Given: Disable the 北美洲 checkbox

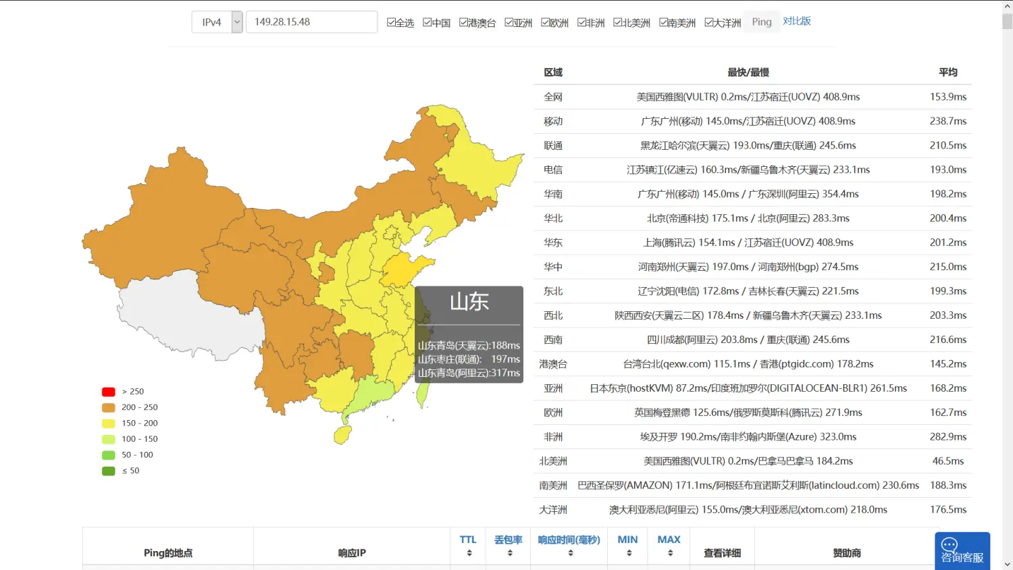Looking at the screenshot, I should tap(618, 22).
